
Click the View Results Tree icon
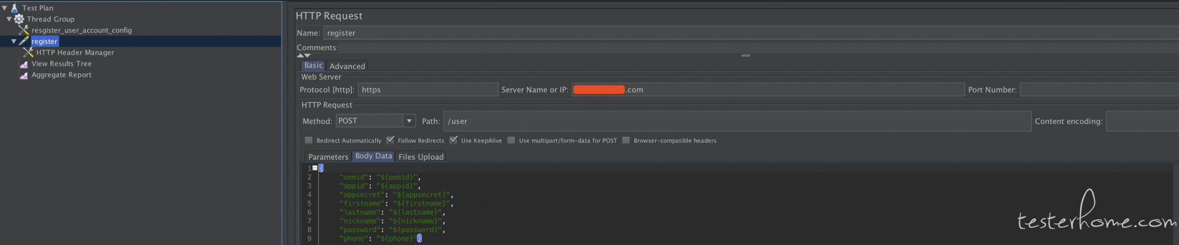click(24, 64)
